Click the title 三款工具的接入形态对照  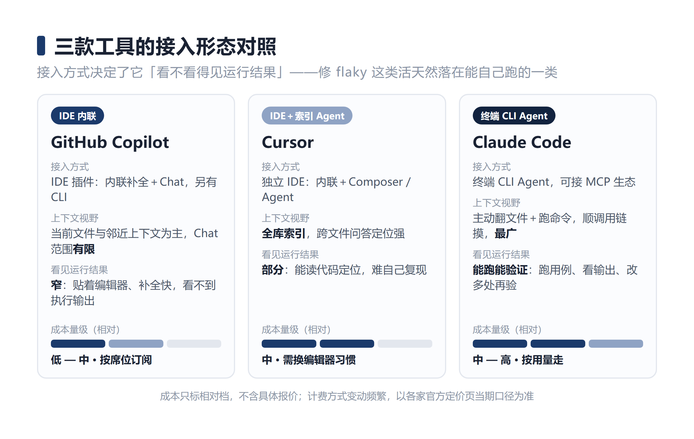[x=165, y=46]
